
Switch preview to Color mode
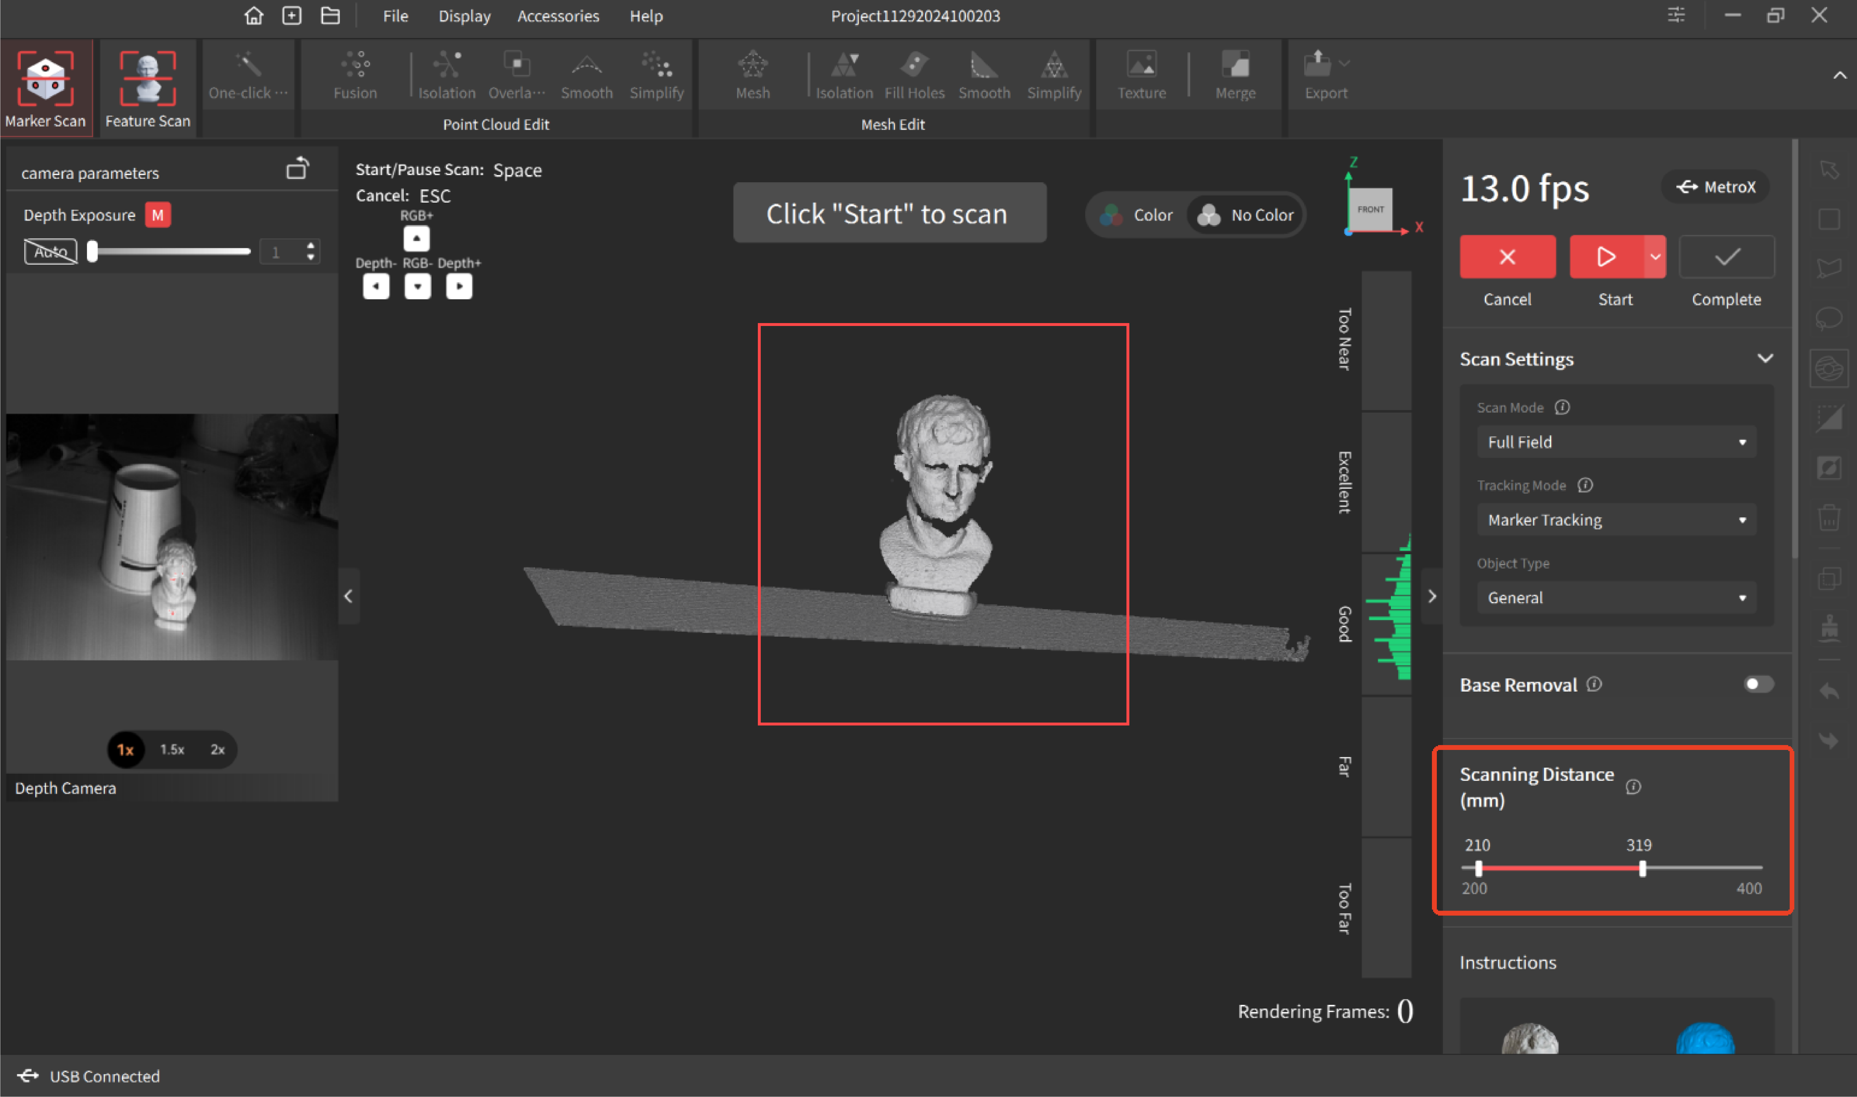pos(1137,215)
